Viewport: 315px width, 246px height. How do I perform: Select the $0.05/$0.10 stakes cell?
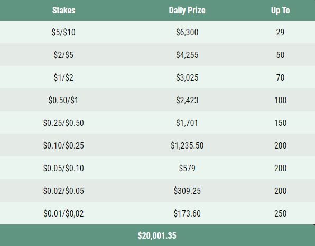coord(63,168)
